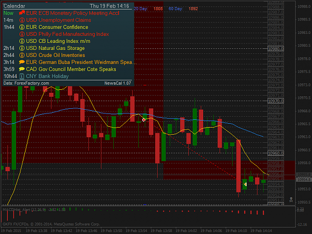Click the 'NewsCal 1.07' version label
The image size is (312, 234).
click(118, 83)
